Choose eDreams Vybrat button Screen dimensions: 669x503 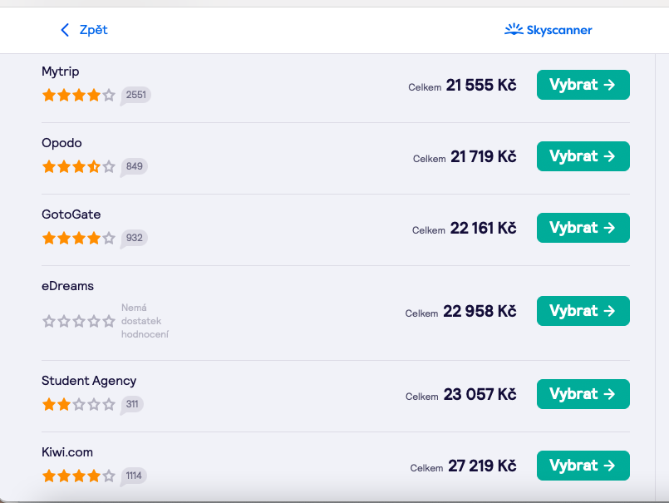click(583, 311)
